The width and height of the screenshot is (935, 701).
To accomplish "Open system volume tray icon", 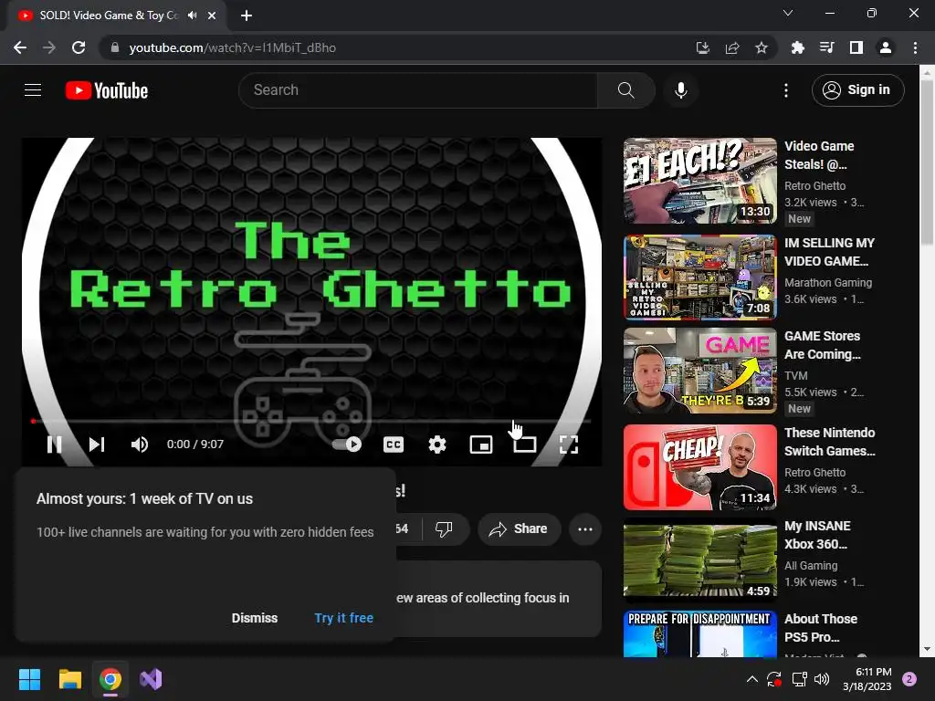I will [x=822, y=679].
